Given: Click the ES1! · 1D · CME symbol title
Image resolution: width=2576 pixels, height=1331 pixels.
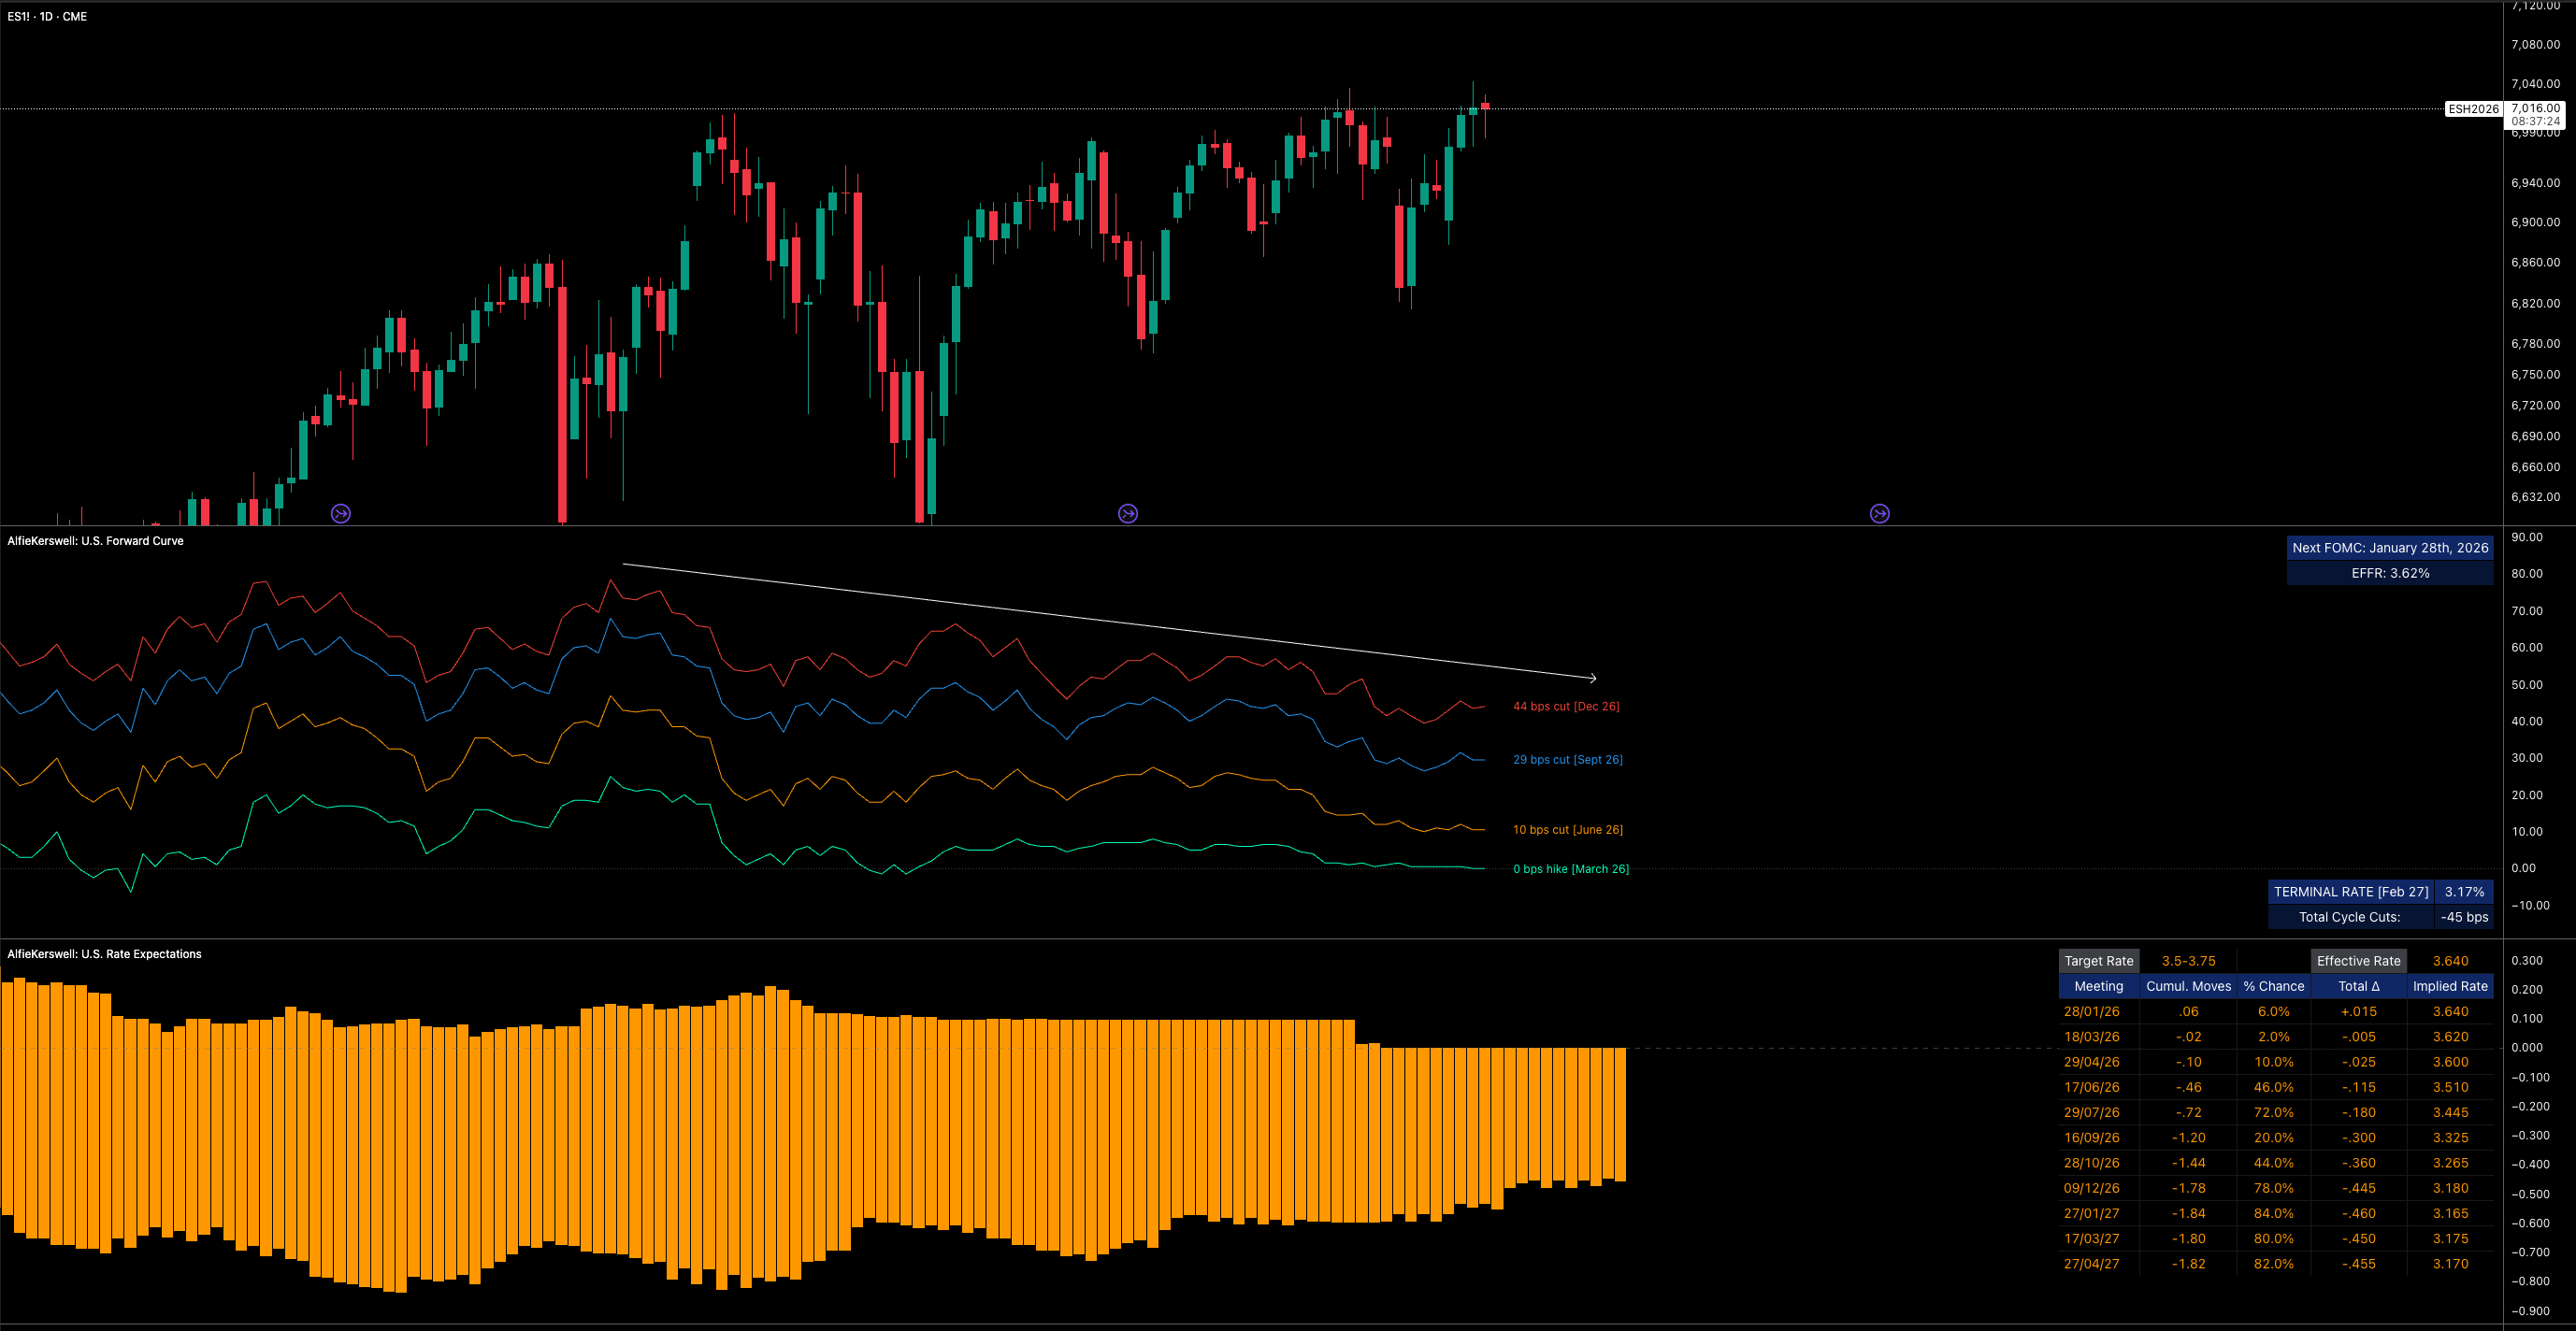Looking at the screenshot, I should [x=47, y=17].
